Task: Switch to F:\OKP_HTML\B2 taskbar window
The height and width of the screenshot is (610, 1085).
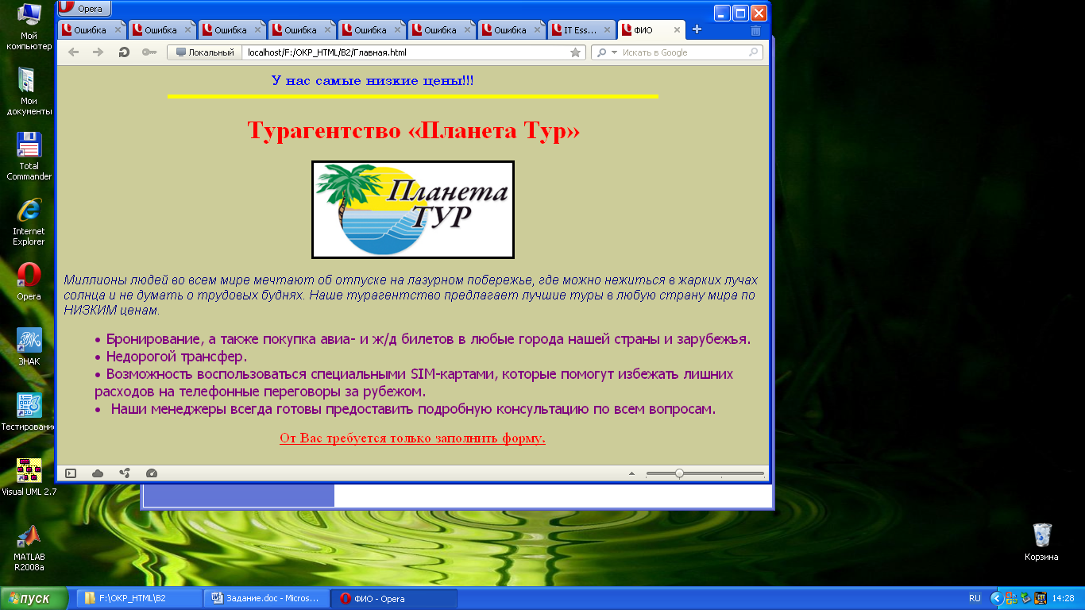Action: pos(139,598)
